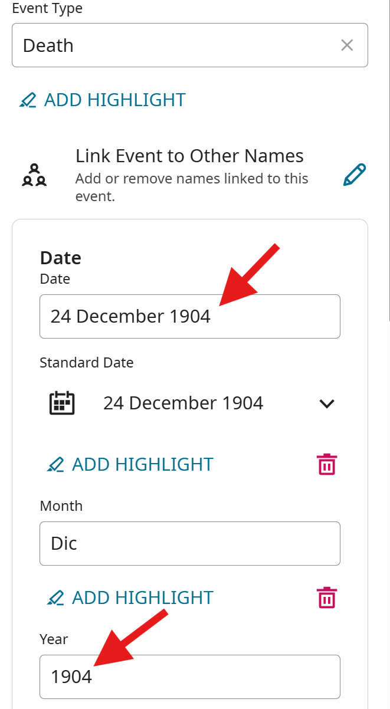Viewport: 390px width, 709px height.
Task: Click ADD HIGHLIGHT below Event Type
Action: tap(115, 100)
